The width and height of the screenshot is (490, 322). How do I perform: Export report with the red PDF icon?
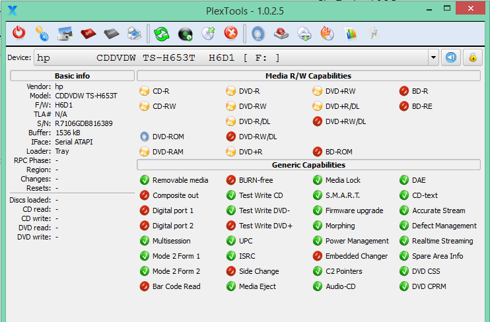tap(88, 33)
